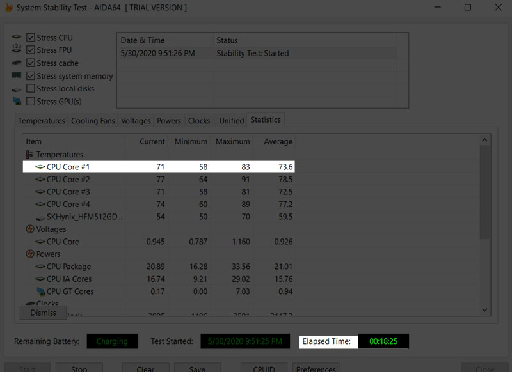Click the Stress cache chip icon

tap(17, 63)
